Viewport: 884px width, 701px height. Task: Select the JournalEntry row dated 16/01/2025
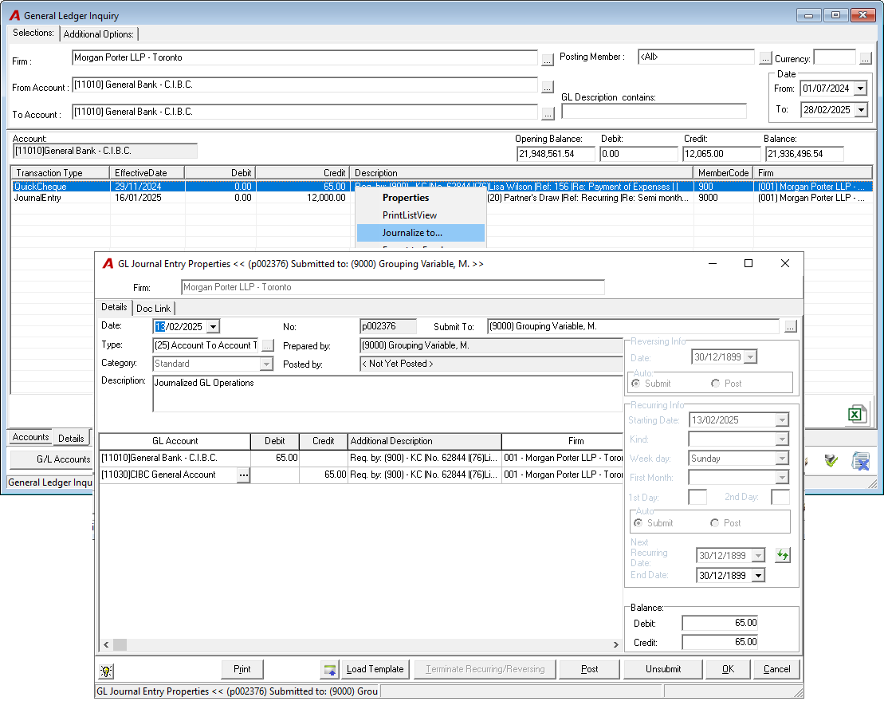pyautogui.click(x=441, y=198)
